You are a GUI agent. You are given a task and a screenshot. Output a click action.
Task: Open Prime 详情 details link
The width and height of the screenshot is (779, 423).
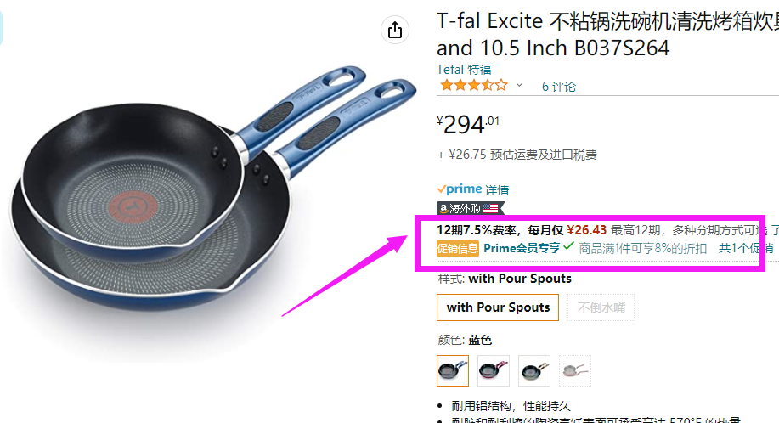point(497,189)
